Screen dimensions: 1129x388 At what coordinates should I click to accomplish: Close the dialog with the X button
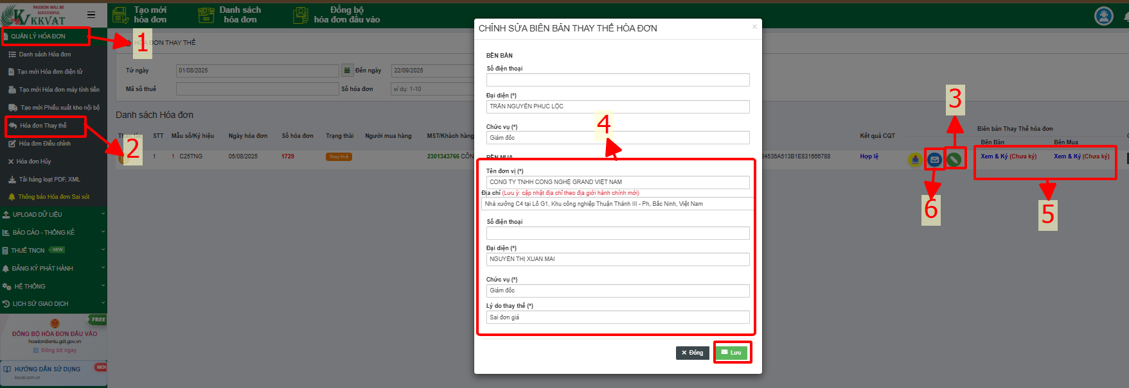click(754, 27)
